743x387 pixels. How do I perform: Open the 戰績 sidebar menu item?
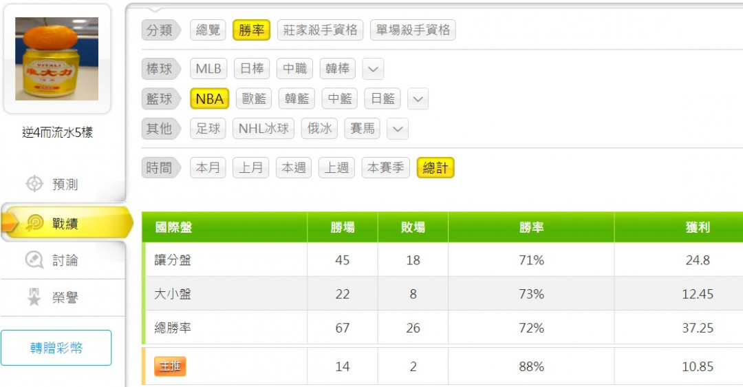pyautogui.click(x=66, y=223)
